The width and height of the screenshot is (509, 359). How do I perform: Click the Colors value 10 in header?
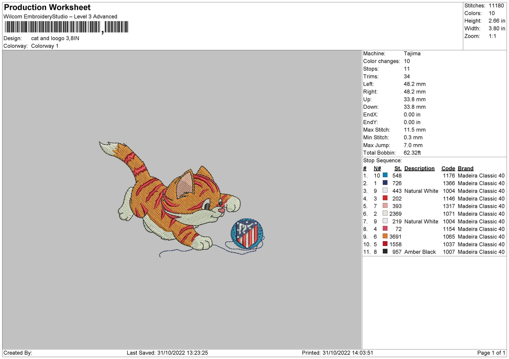[492, 13]
